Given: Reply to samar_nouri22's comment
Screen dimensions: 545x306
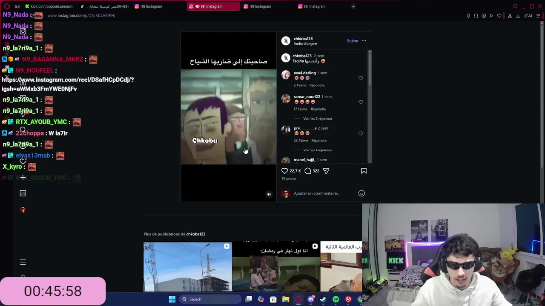Looking at the screenshot, I should 318,109.
